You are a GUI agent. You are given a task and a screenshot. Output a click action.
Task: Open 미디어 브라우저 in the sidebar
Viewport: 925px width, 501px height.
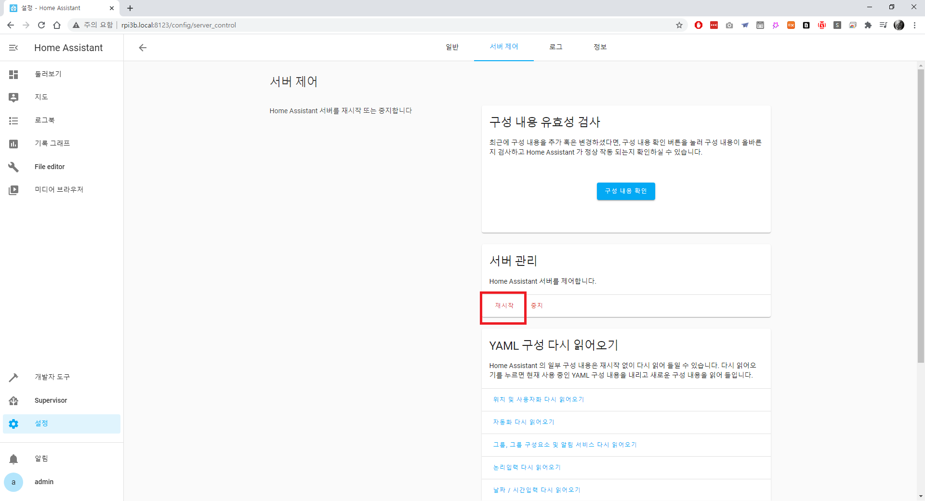(62, 190)
